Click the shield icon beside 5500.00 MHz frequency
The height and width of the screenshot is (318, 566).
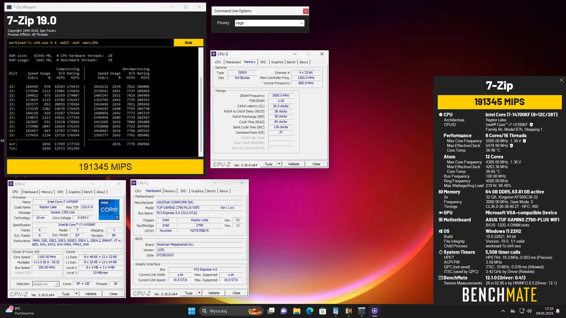click(524, 141)
